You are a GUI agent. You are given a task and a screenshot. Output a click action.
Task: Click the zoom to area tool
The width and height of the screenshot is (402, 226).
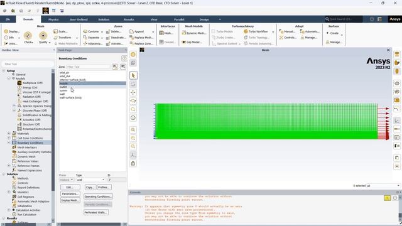(133, 109)
